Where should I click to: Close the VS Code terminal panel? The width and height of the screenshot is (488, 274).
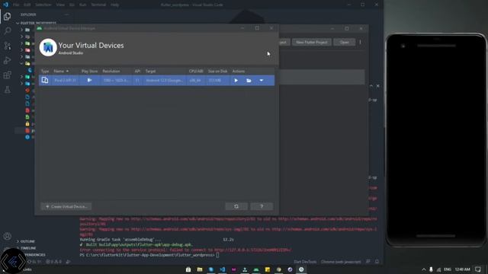pos(378,86)
